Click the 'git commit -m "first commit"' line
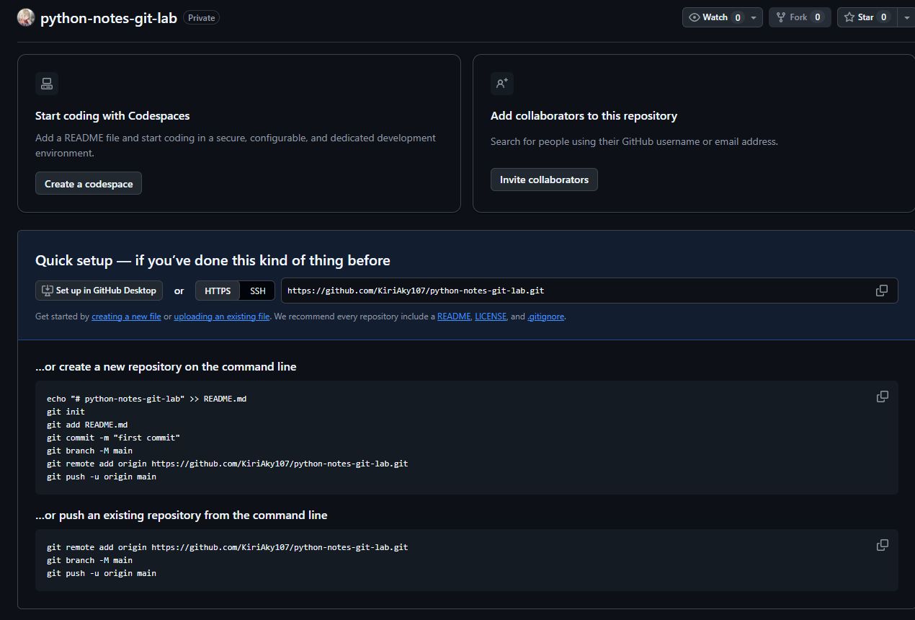Viewport: 915px width, 620px height. click(x=113, y=438)
